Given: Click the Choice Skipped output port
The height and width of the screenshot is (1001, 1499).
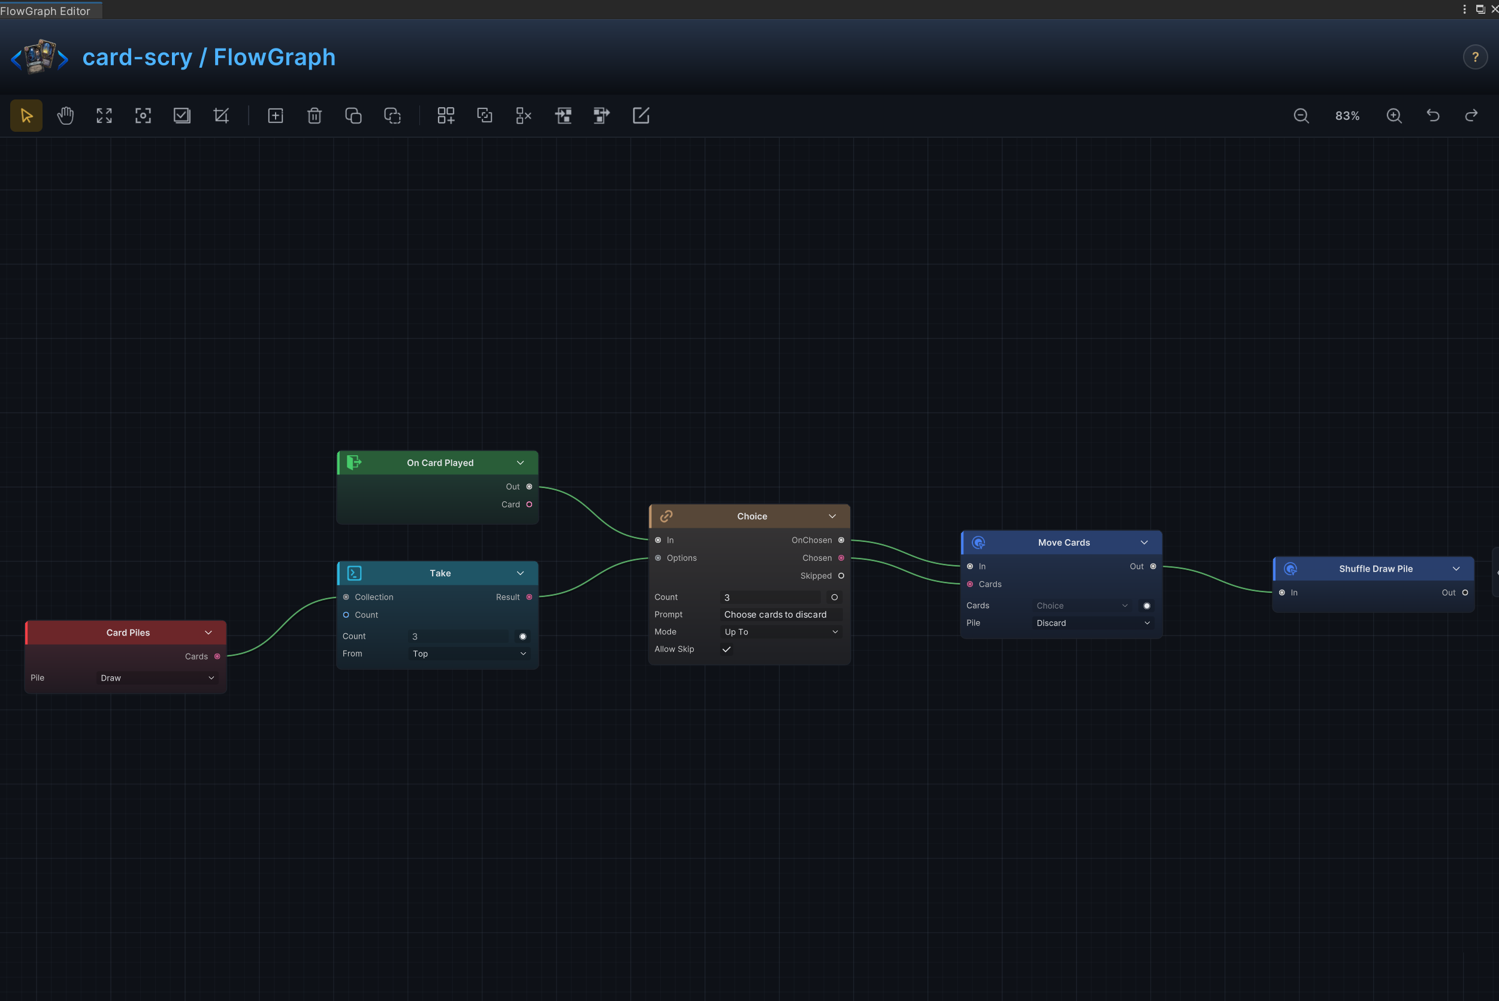Looking at the screenshot, I should coord(841,576).
